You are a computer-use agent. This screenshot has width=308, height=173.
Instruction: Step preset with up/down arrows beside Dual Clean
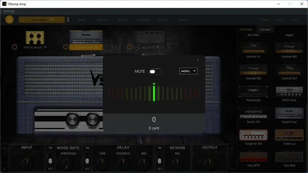pos(68,20)
